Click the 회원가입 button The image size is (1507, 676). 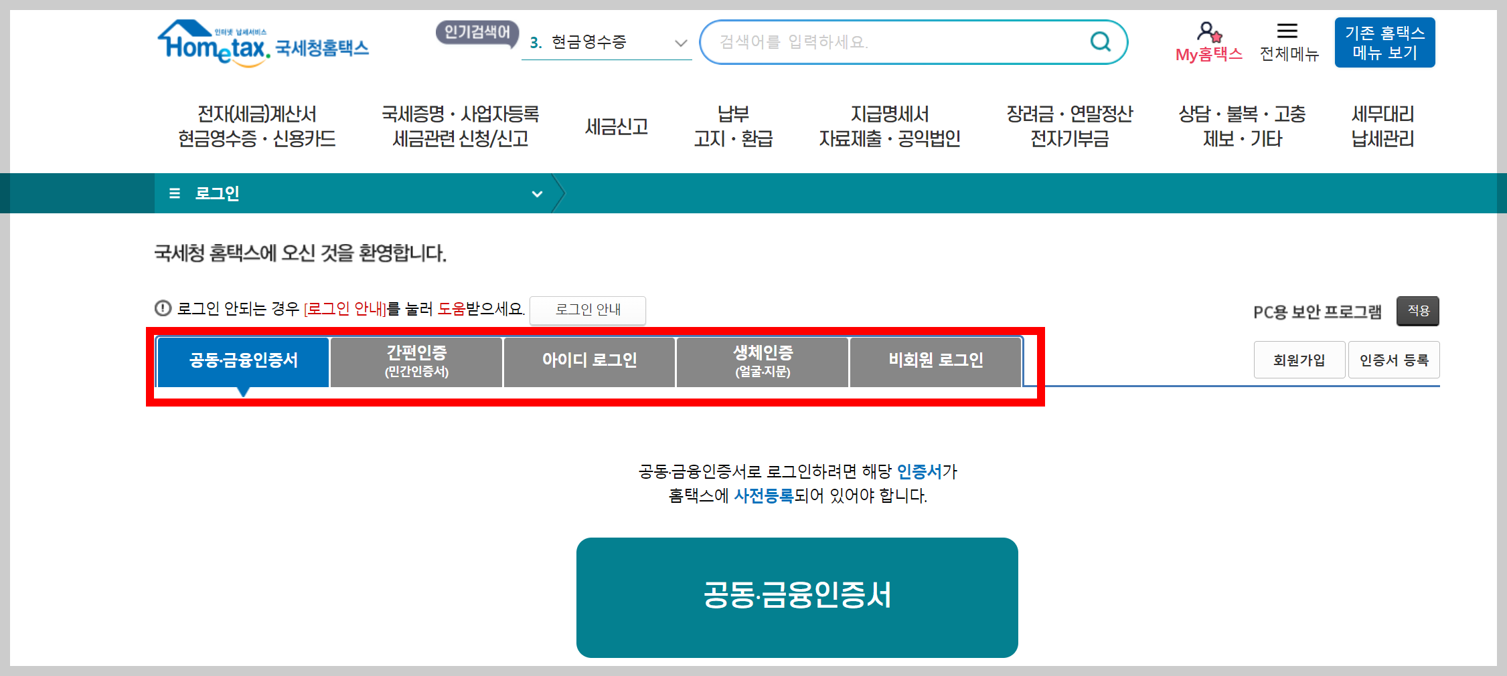point(1299,359)
